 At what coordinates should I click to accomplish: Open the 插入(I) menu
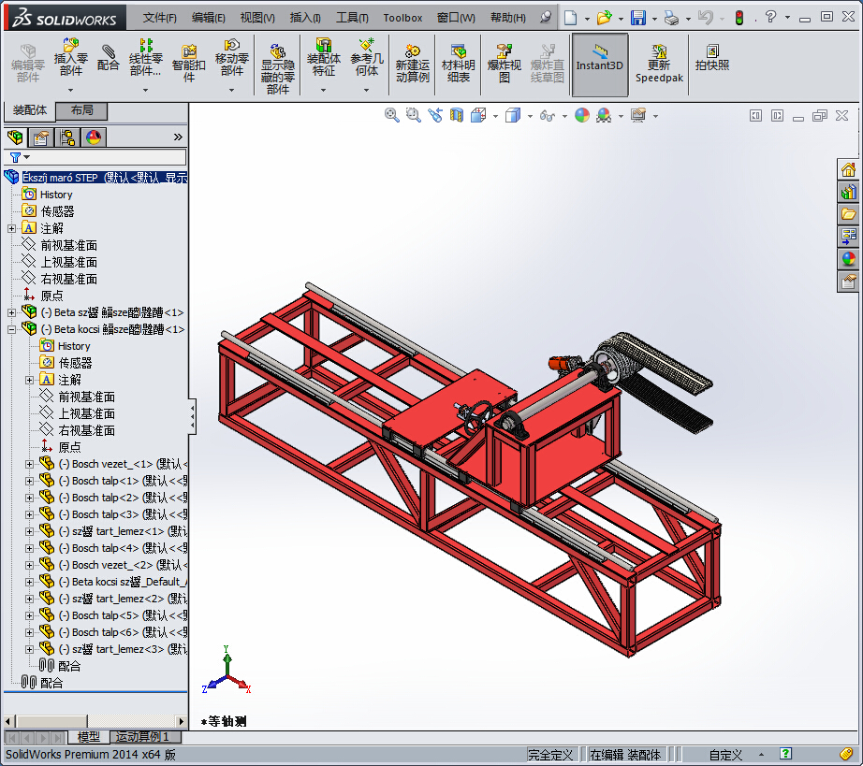[x=305, y=18]
